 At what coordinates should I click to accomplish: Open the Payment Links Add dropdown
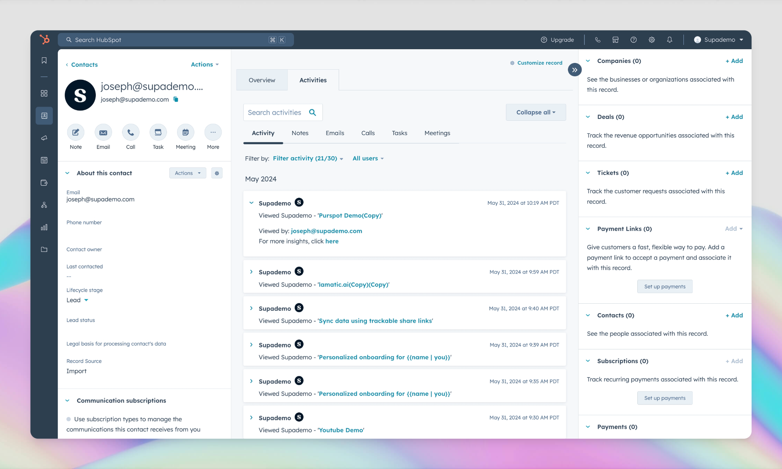(734, 229)
